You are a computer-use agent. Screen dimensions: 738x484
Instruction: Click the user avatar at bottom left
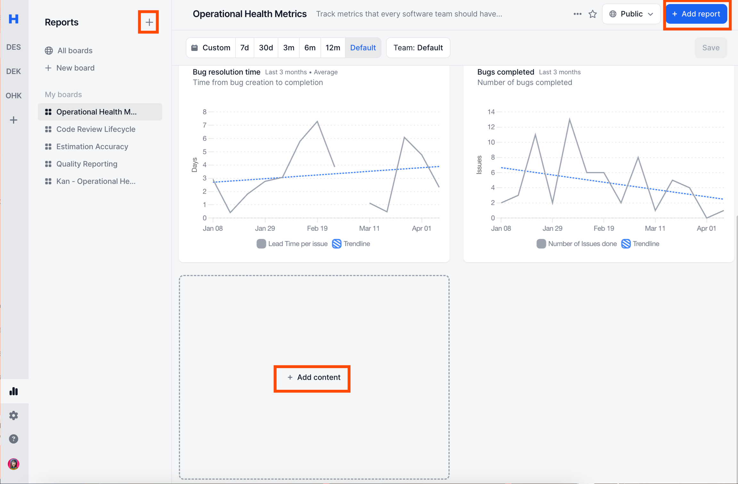tap(13, 464)
